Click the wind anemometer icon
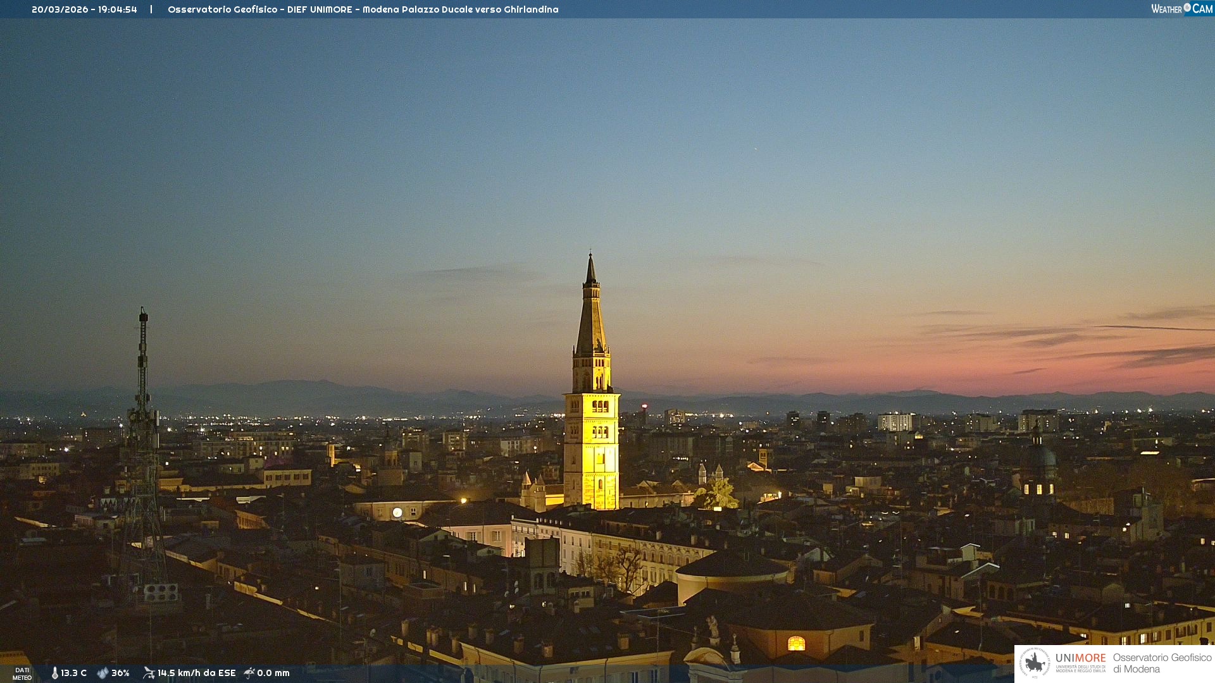This screenshot has height=683, width=1215. tap(149, 673)
